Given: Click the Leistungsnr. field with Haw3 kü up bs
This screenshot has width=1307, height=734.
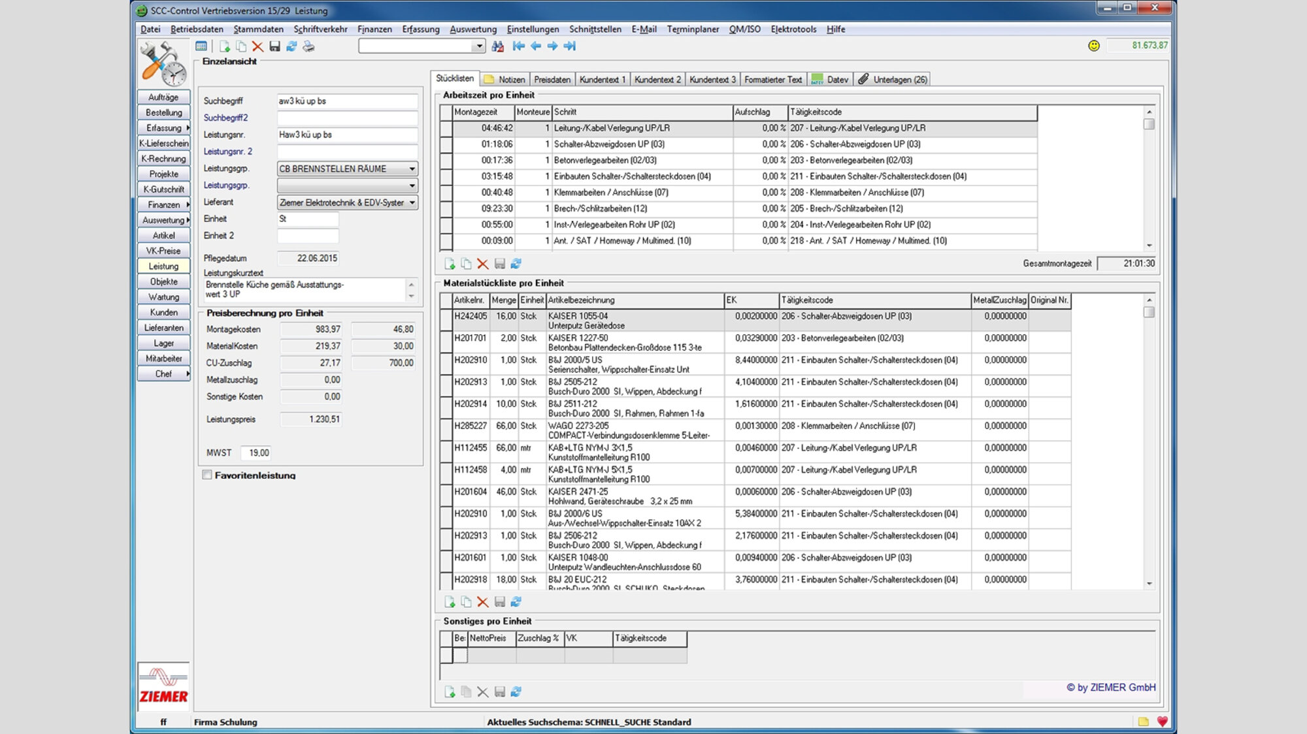Looking at the screenshot, I should [347, 135].
